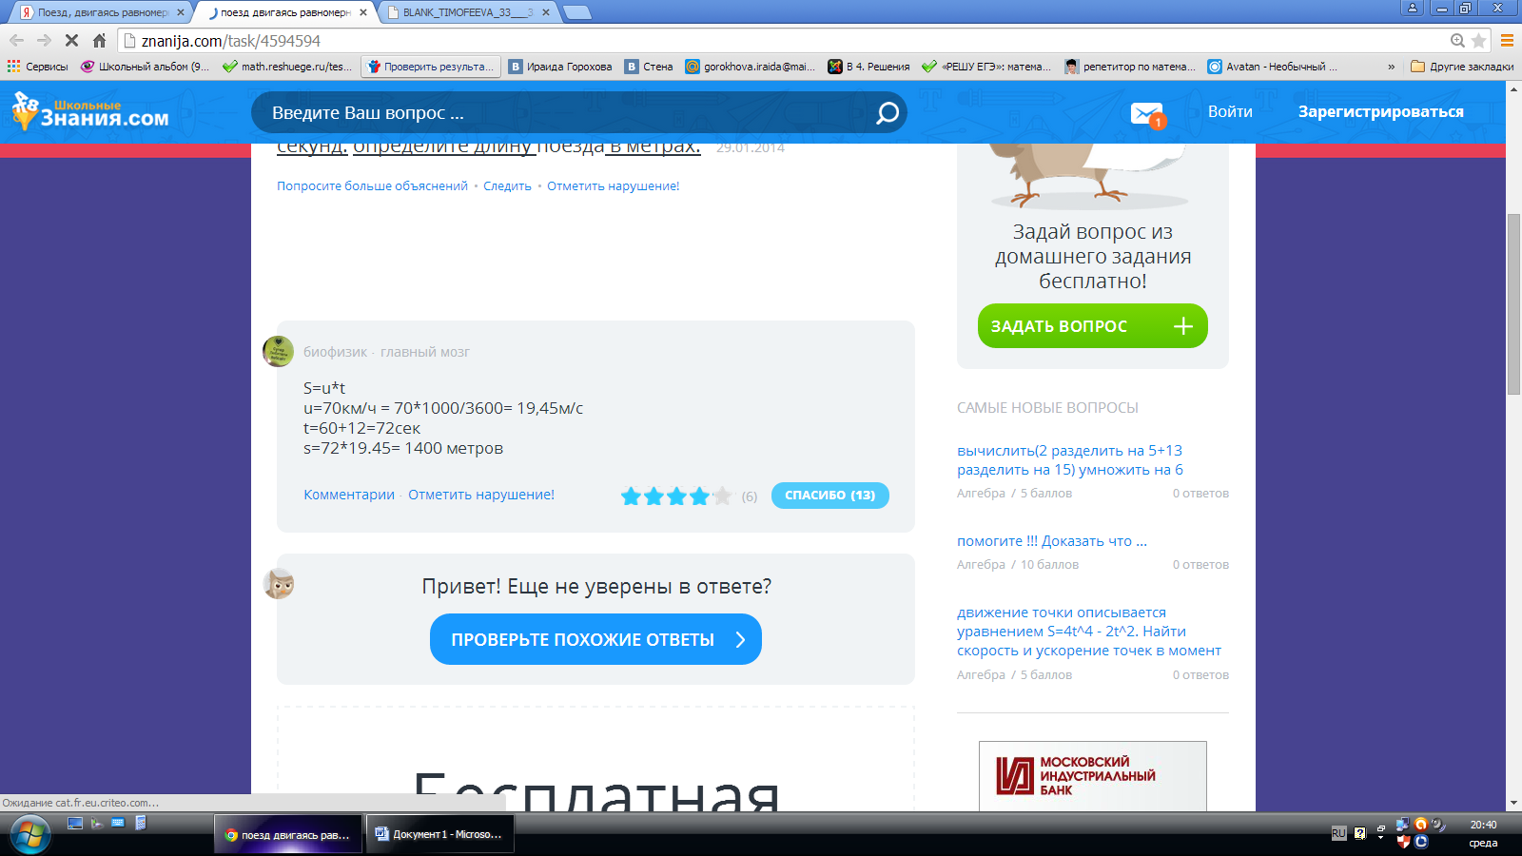
Task: Close the first Поезд, двигаясь tab
Action: coord(181,12)
